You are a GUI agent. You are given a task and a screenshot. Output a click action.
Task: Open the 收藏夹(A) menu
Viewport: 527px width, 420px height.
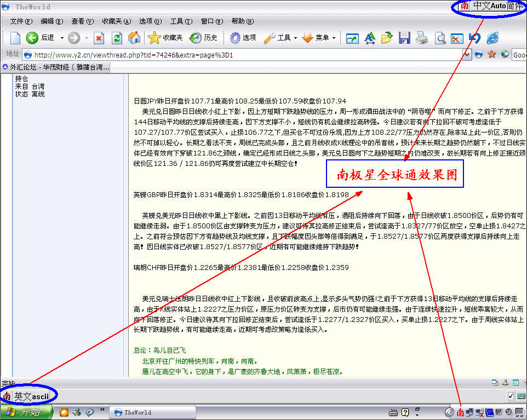tap(117, 21)
